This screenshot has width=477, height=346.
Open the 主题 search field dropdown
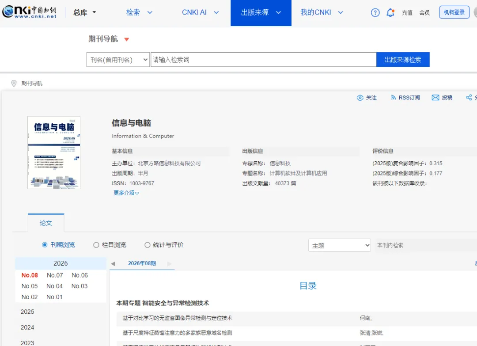tap(340, 245)
